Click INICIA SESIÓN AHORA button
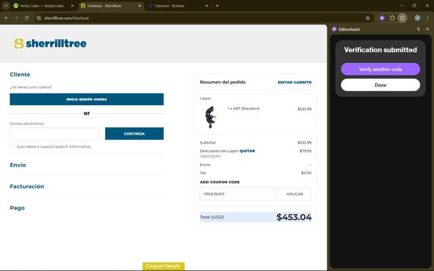The image size is (434, 271). [x=87, y=100]
